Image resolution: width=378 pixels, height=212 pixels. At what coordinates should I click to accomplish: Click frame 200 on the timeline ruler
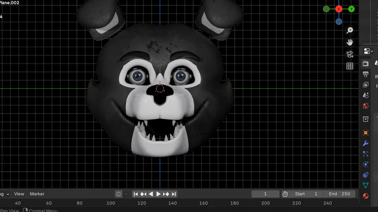(x=265, y=203)
